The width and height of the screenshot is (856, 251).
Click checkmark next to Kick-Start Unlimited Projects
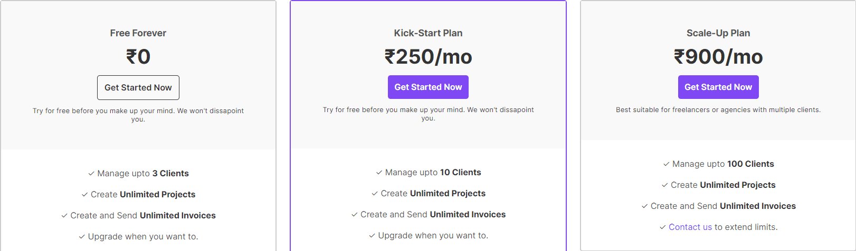pyautogui.click(x=375, y=194)
